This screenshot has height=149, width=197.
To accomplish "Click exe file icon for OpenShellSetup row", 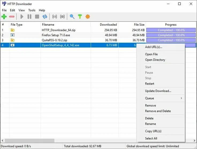I will coord(12,45).
